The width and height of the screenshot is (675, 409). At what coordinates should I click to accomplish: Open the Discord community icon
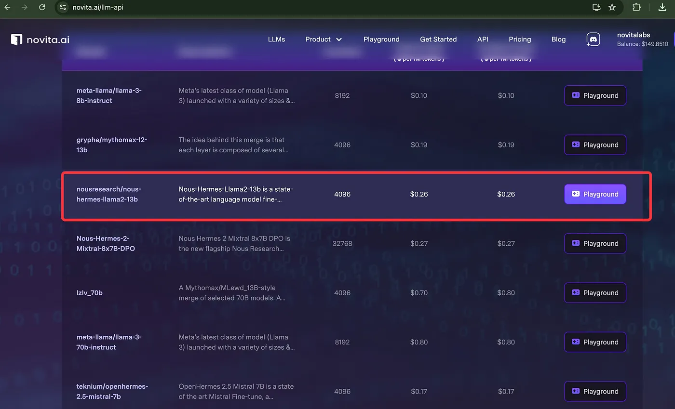(593, 39)
